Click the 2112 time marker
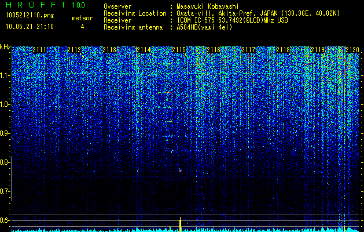 [74, 50]
